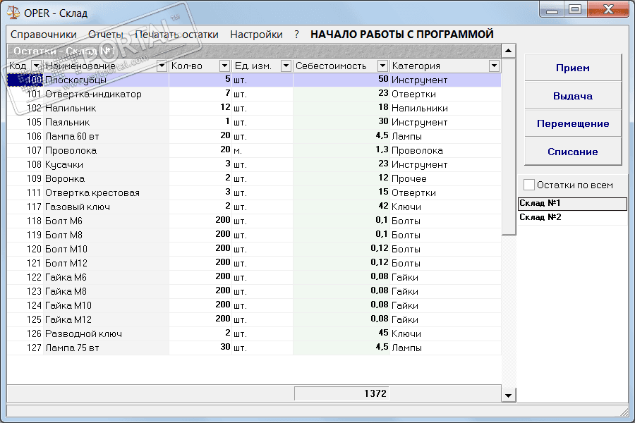Click code cell 117

point(25,207)
